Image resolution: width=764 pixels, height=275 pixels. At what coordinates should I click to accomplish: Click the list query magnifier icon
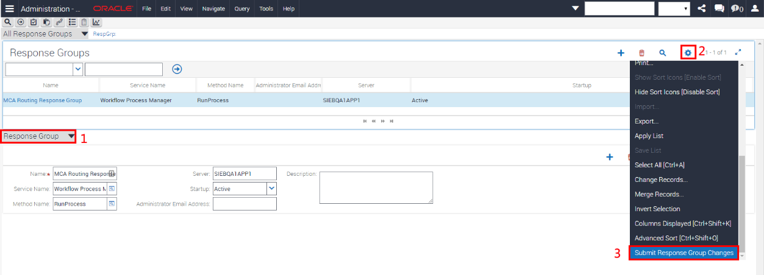point(663,53)
